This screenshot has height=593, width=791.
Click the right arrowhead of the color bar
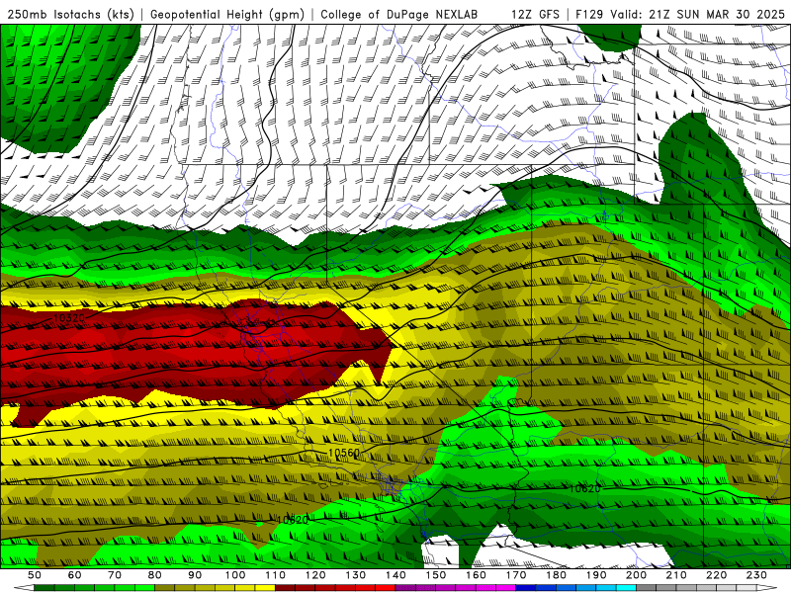click(767, 588)
